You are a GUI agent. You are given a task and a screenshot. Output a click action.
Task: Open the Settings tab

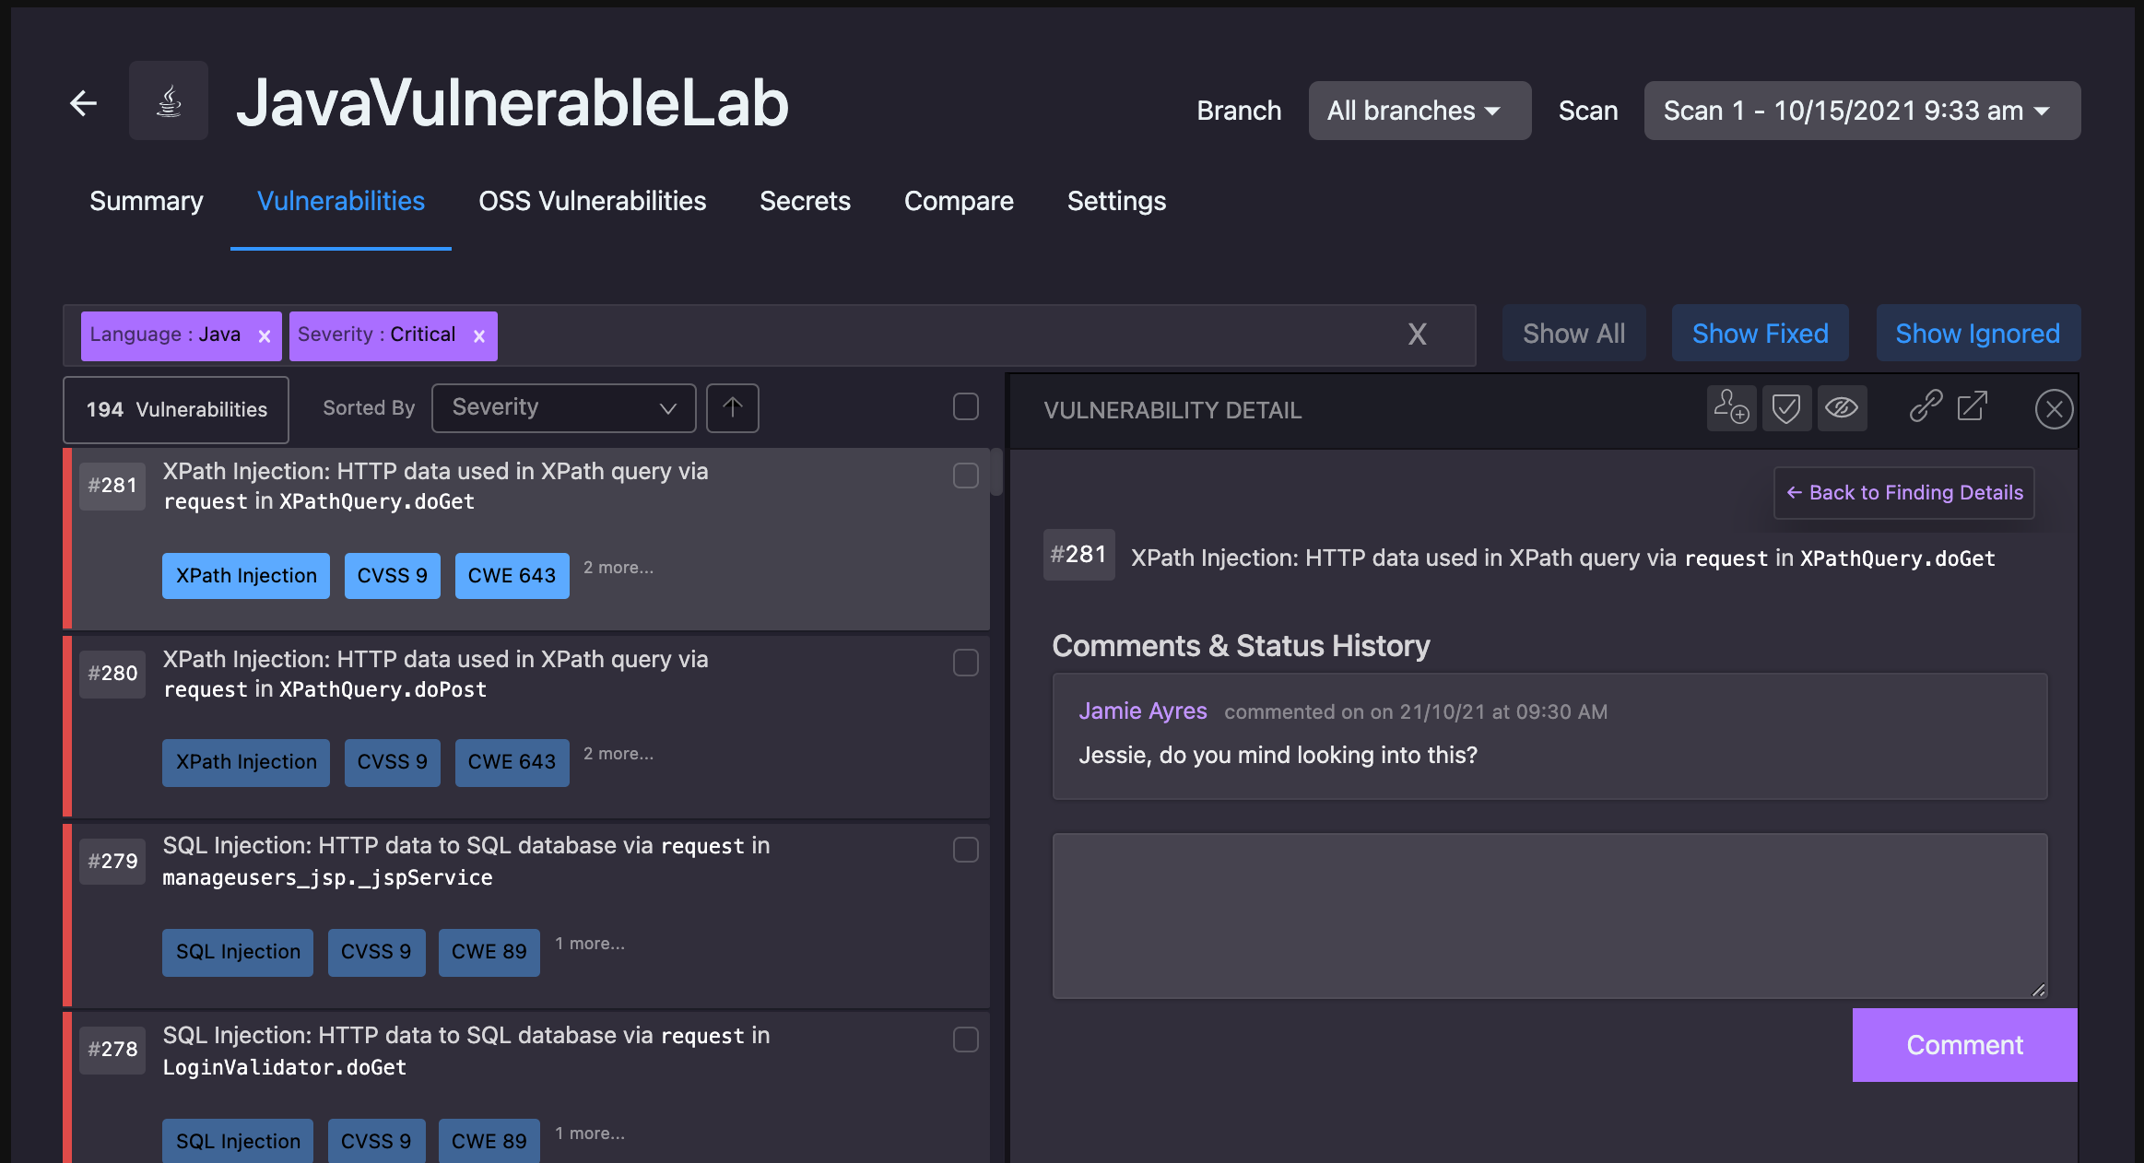point(1116,201)
